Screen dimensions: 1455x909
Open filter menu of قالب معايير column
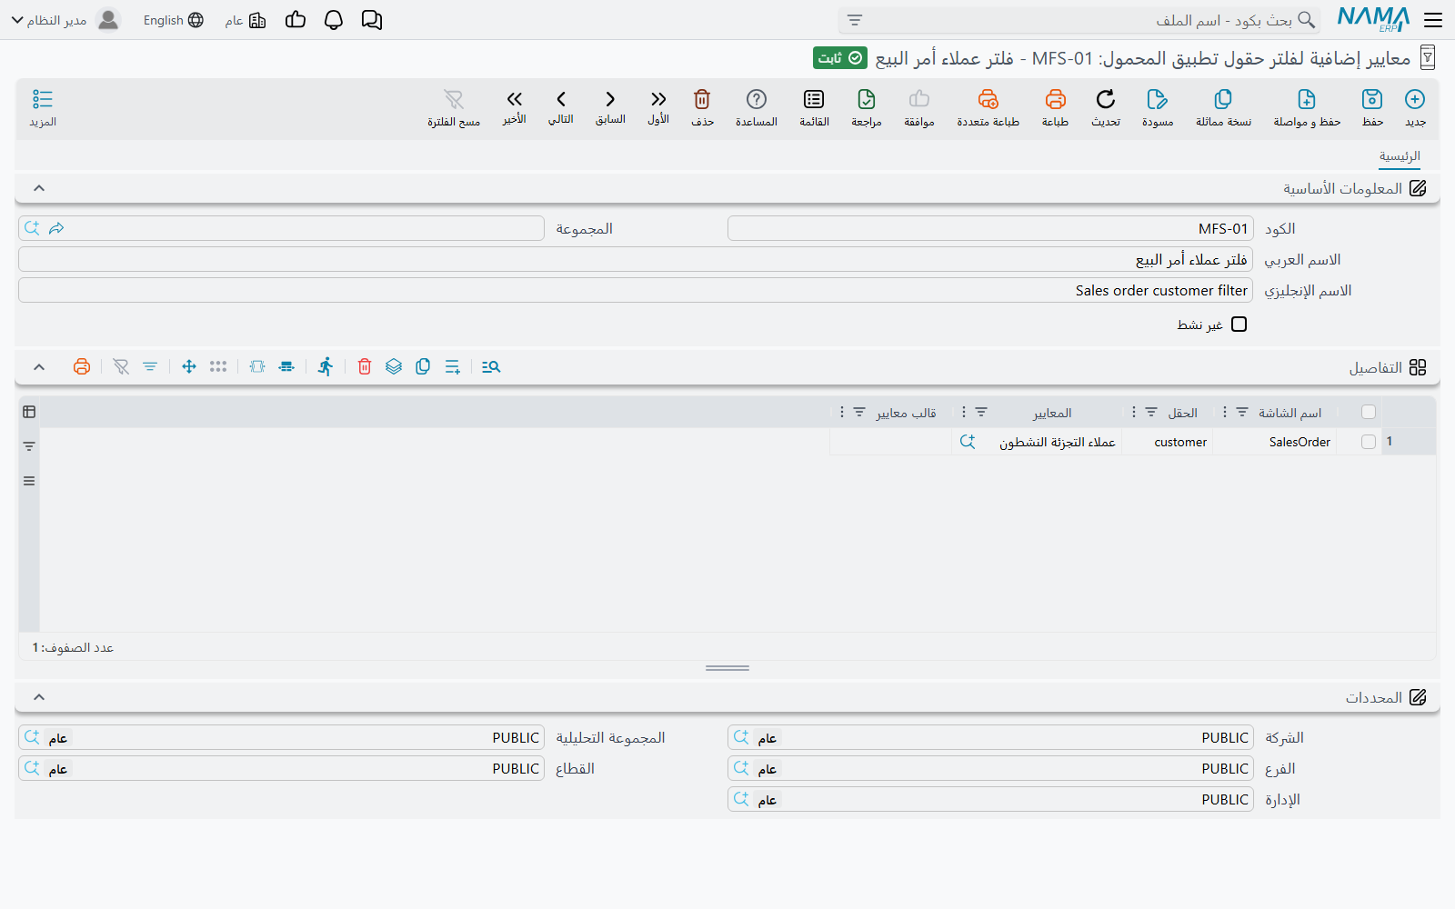pos(859,412)
